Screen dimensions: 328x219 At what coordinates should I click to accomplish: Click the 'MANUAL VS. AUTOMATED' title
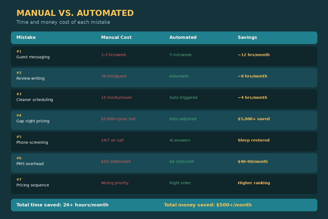75,13
